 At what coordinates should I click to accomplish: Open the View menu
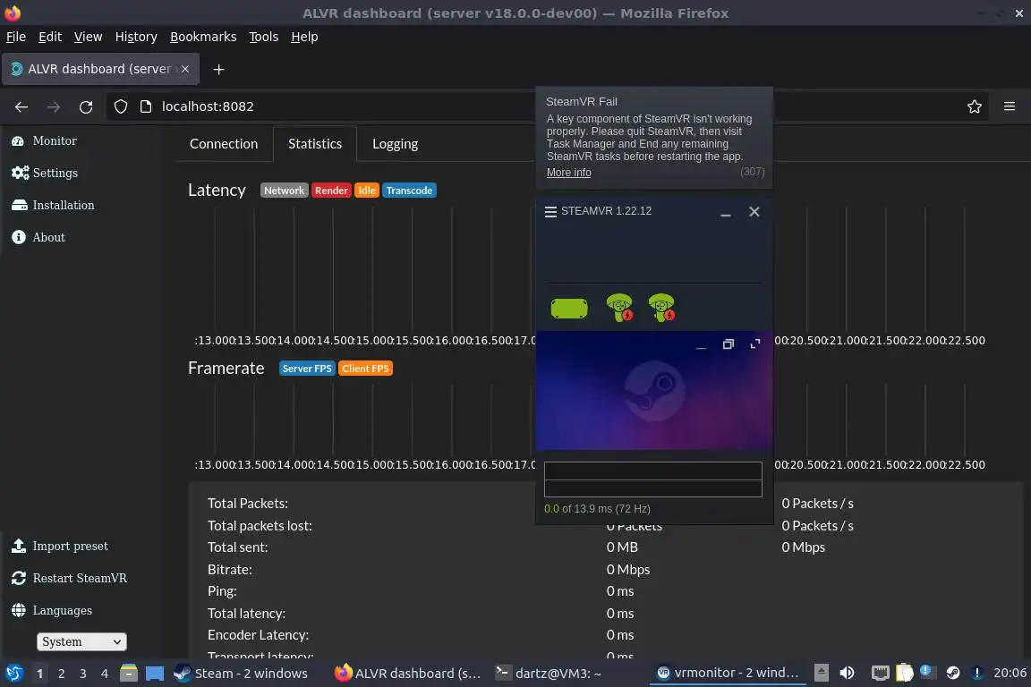(x=88, y=37)
